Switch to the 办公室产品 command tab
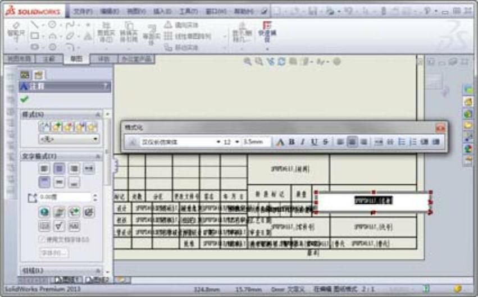This screenshot has height=297, width=478. coord(136,59)
